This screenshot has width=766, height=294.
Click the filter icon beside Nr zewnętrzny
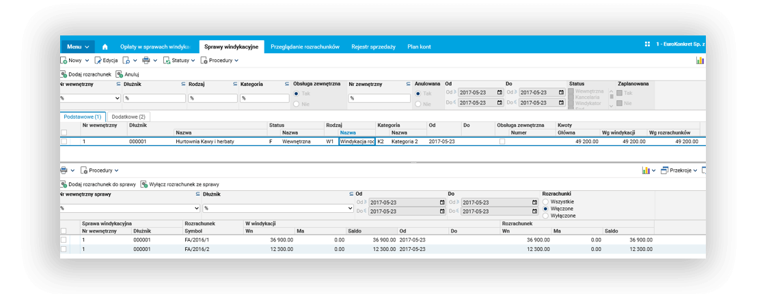coord(408,84)
